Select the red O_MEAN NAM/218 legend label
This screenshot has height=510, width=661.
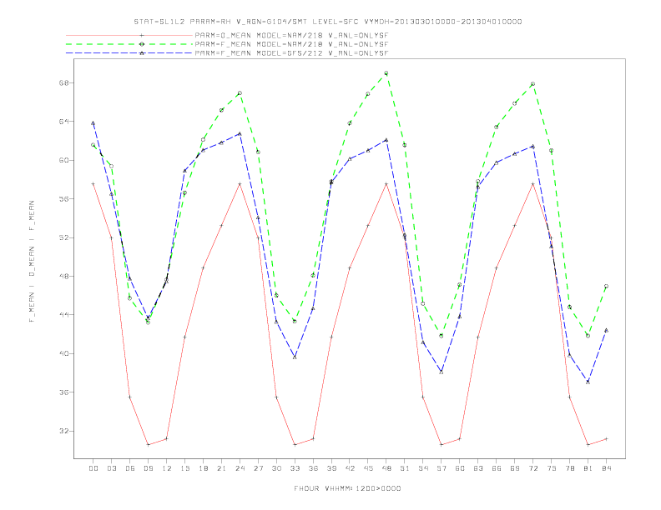pyautogui.click(x=291, y=35)
